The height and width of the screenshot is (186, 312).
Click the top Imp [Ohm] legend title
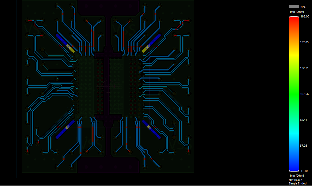pyautogui.click(x=297, y=12)
